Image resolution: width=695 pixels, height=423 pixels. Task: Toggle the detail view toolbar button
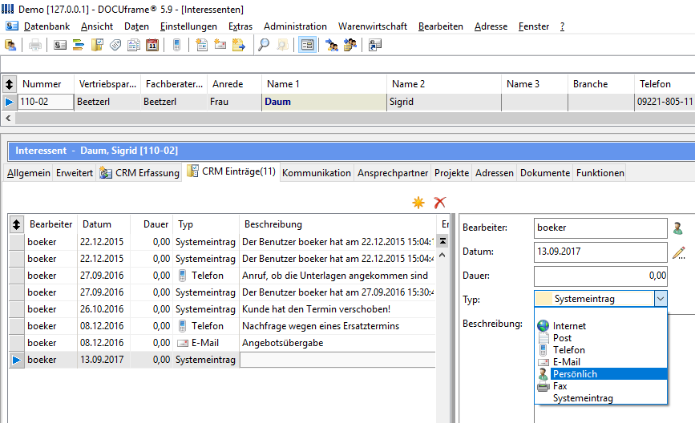[307, 45]
